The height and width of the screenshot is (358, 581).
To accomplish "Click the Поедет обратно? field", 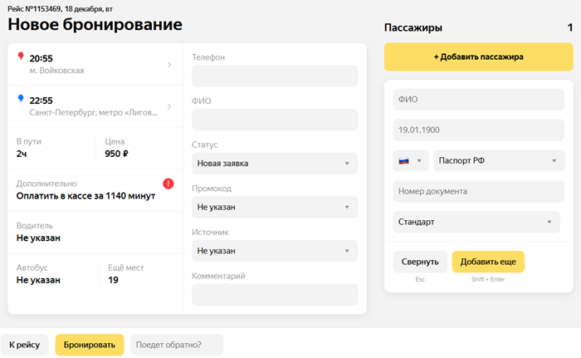I will 177,345.
